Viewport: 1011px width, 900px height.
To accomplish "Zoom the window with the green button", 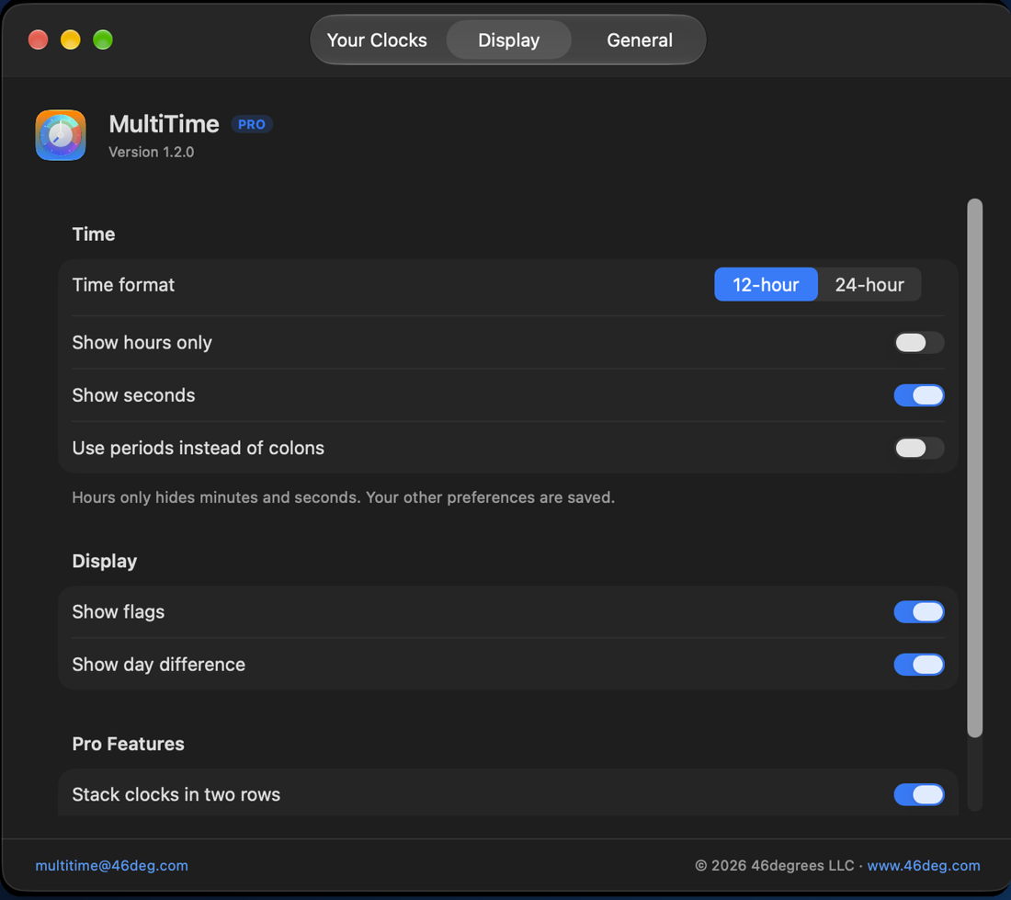I will (x=103, y=40).
